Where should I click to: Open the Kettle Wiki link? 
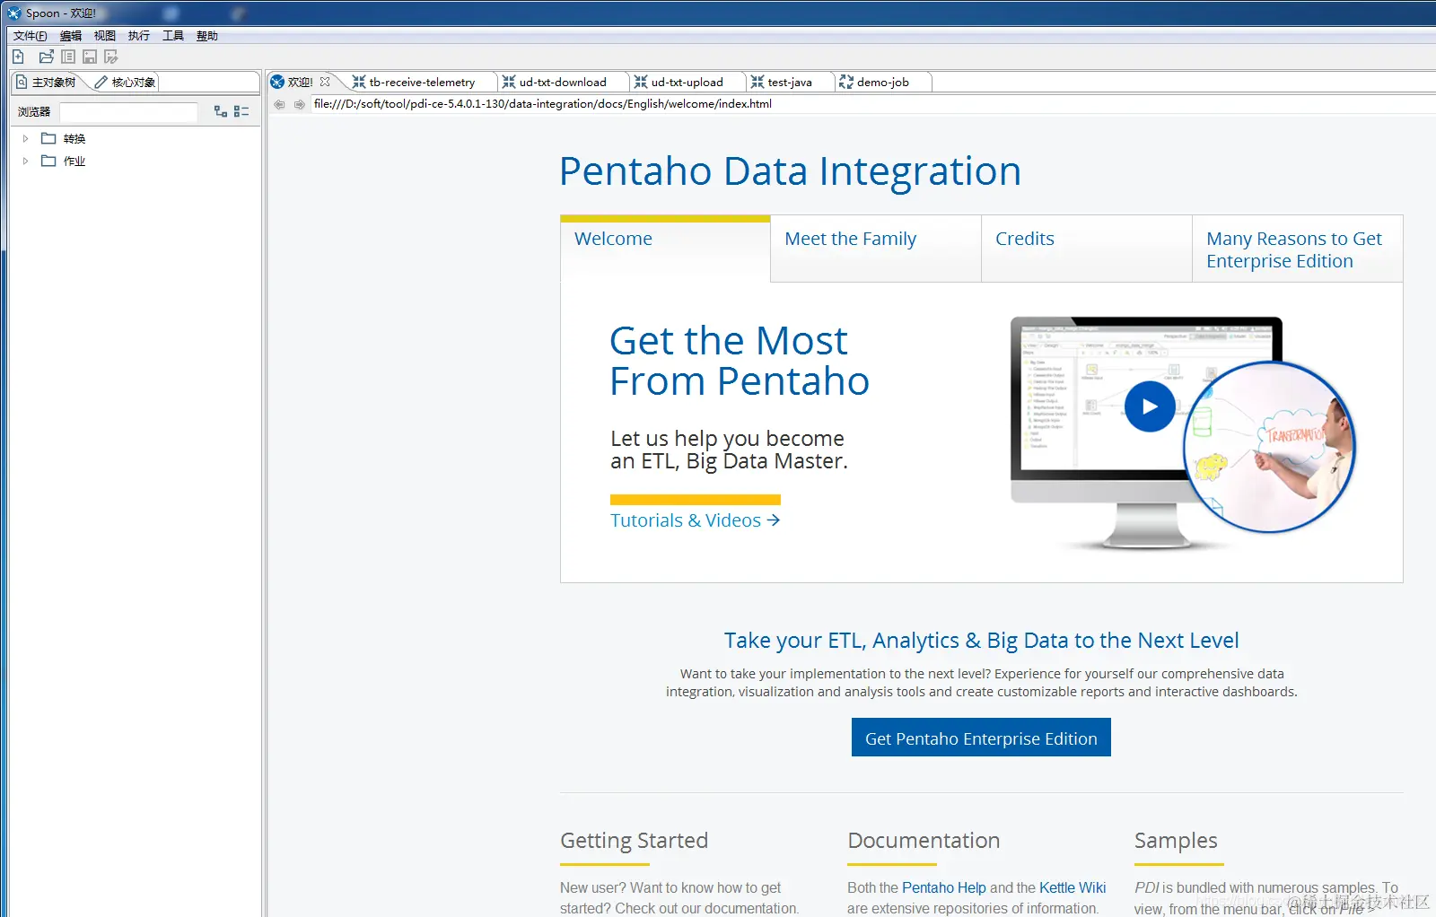tap(1073, 887)
